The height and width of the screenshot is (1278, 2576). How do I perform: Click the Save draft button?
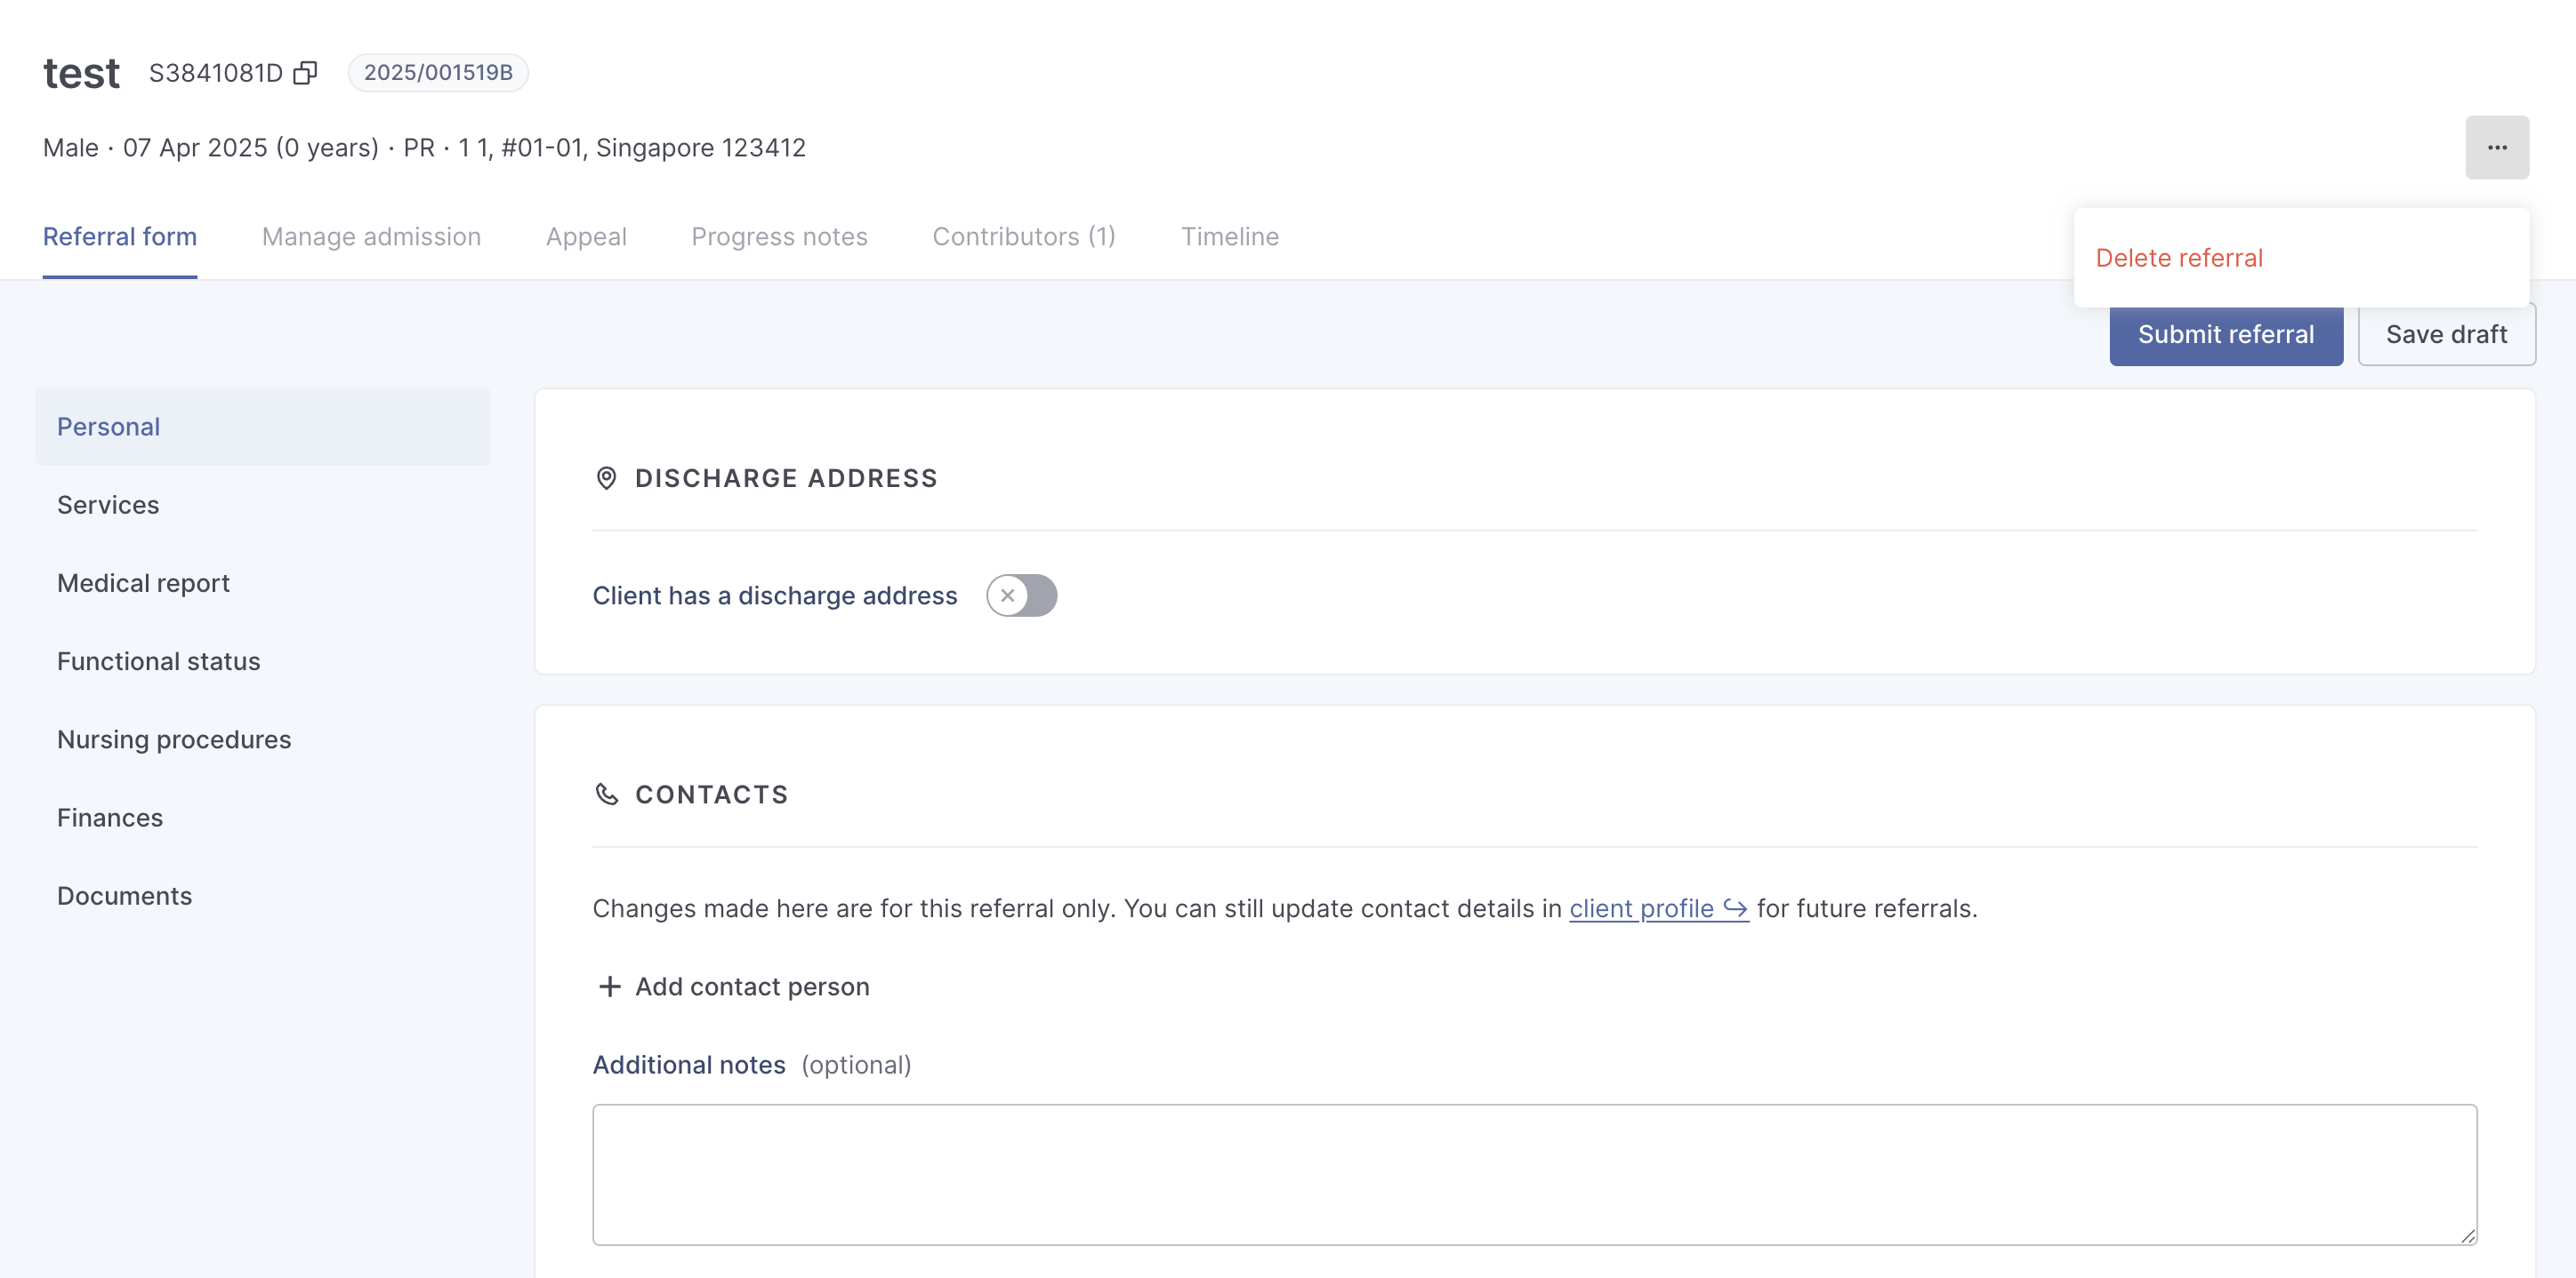click(x=2445, y=335)
